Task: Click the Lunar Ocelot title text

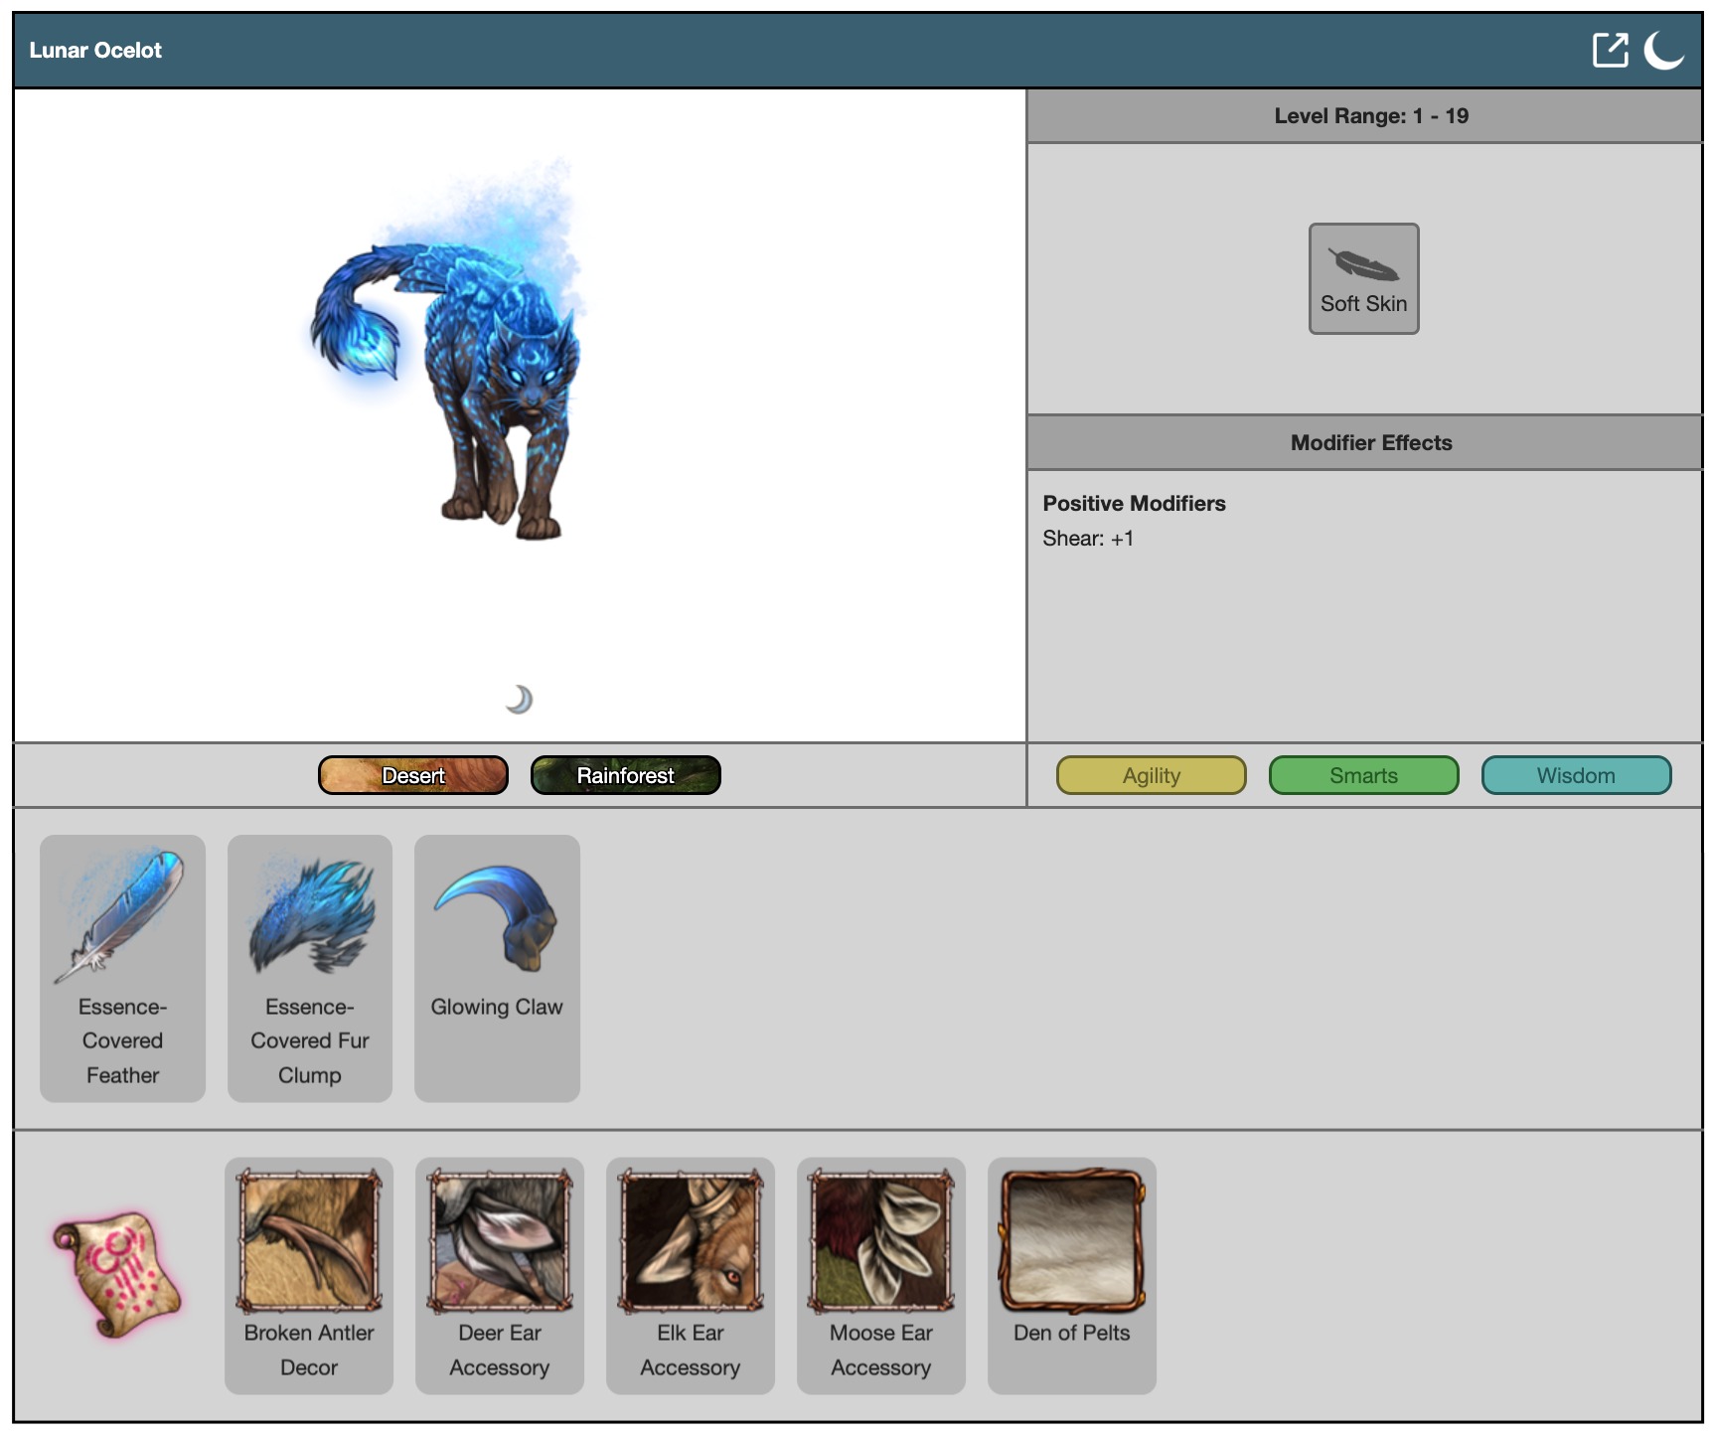Action: tap(95, 50)
